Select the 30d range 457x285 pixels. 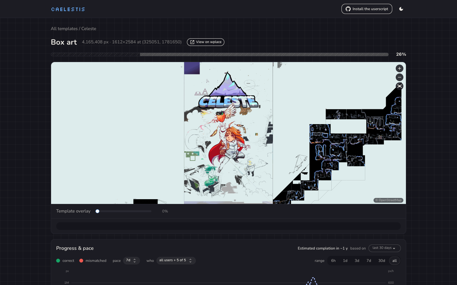[x=381, y=261]
